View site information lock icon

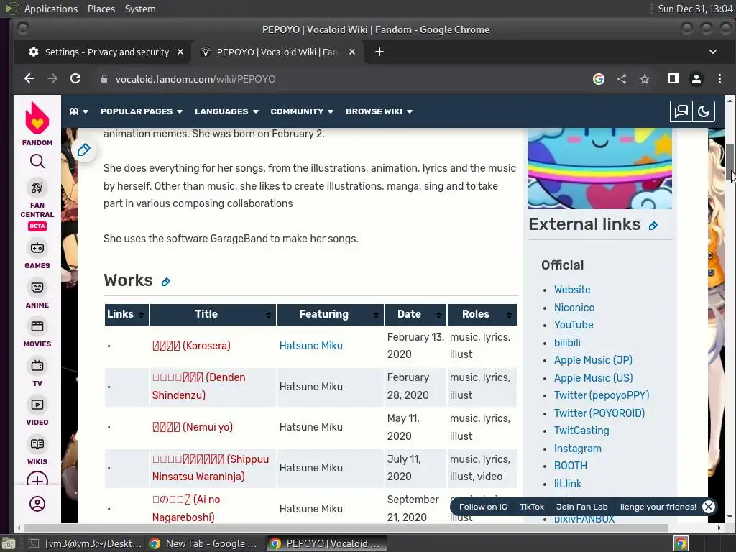point(104,79)
